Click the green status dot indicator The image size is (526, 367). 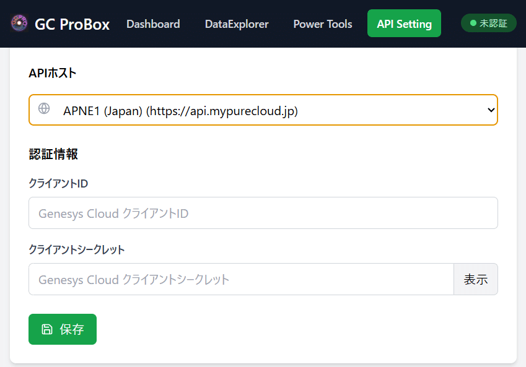click(x=473, y=24)
